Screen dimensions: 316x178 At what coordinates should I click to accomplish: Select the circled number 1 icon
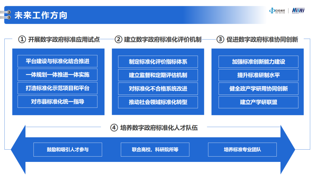(x=22, y=40)
